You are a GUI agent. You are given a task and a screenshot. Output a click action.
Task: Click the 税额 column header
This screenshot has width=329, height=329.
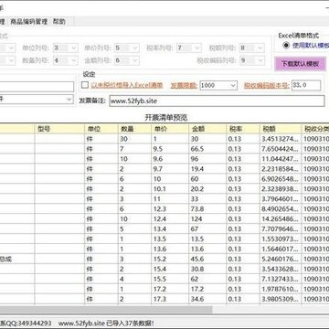(x=281, y=129)
